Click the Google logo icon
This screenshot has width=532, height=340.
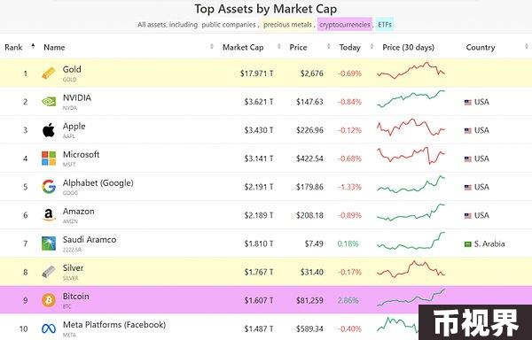point(49,187)
